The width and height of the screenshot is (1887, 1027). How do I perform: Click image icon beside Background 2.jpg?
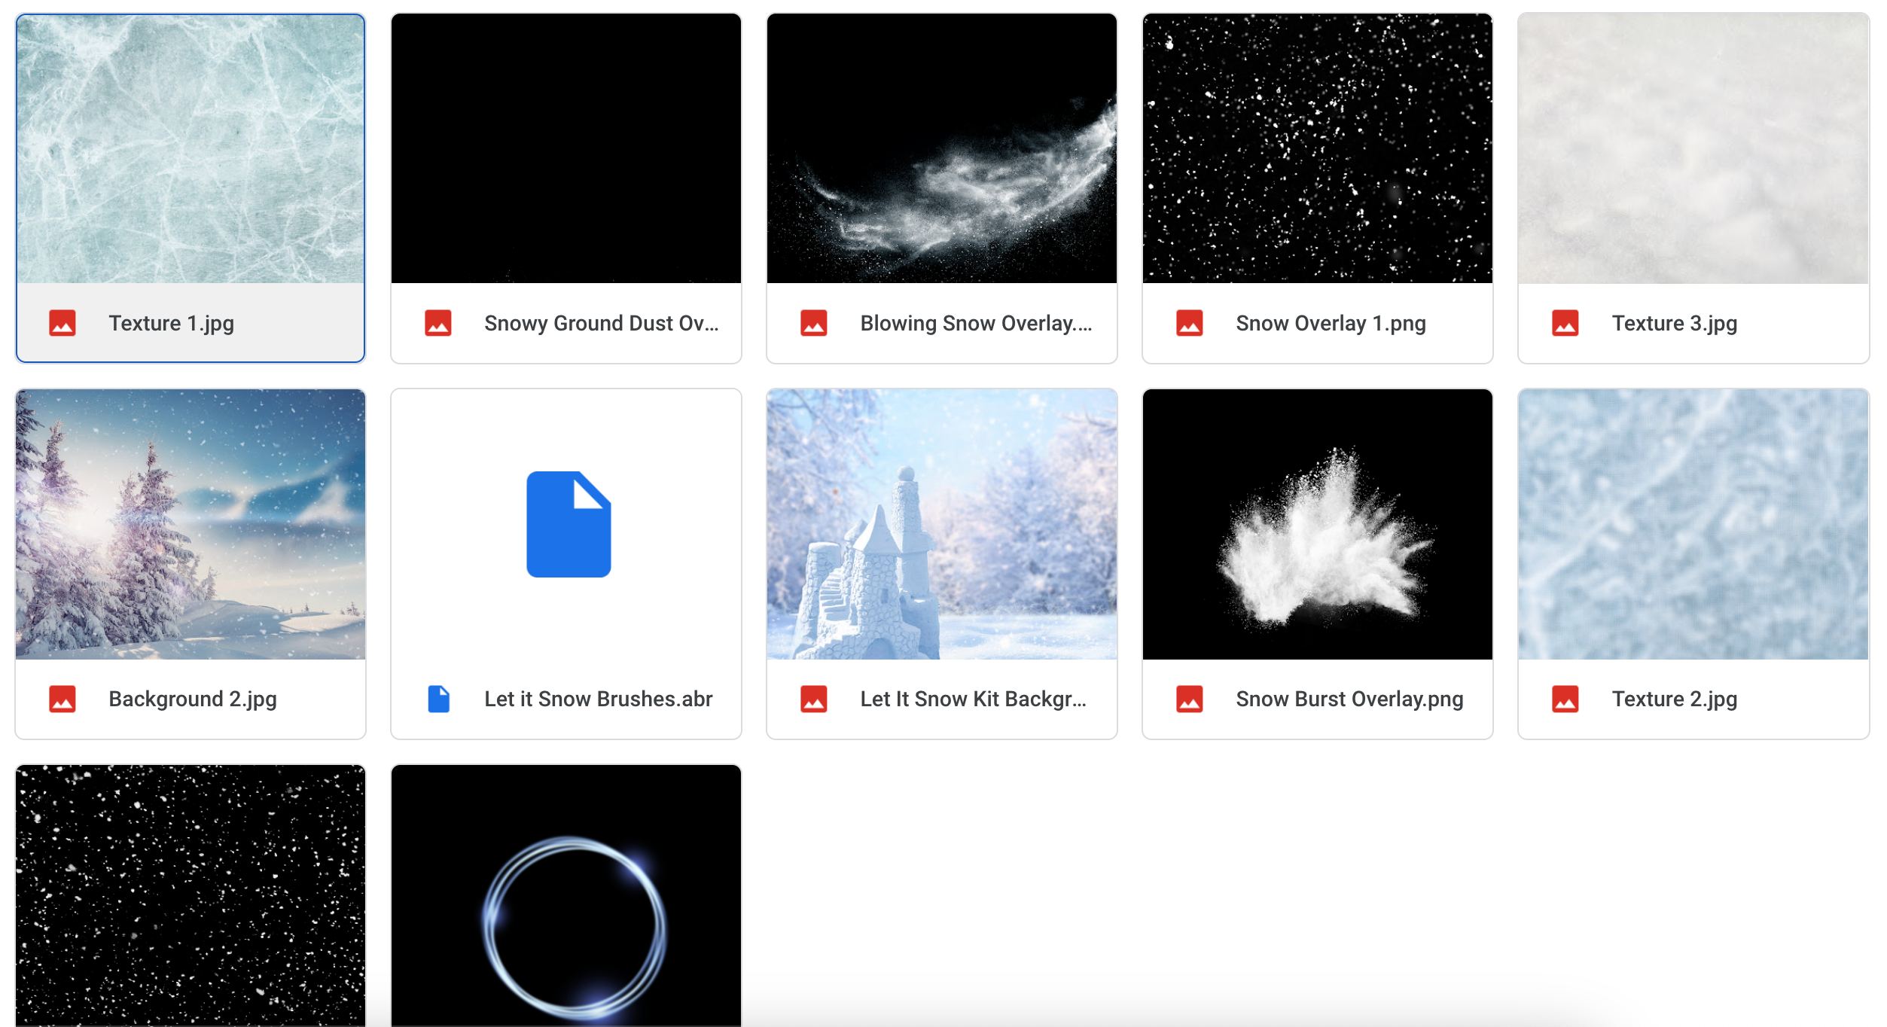coord(62,699)
